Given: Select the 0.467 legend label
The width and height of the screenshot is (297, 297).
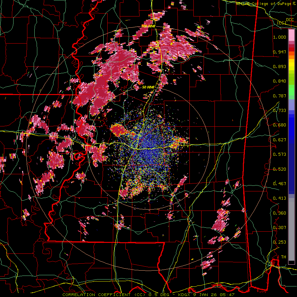Looking at the screenshot, I should point(280,183).
